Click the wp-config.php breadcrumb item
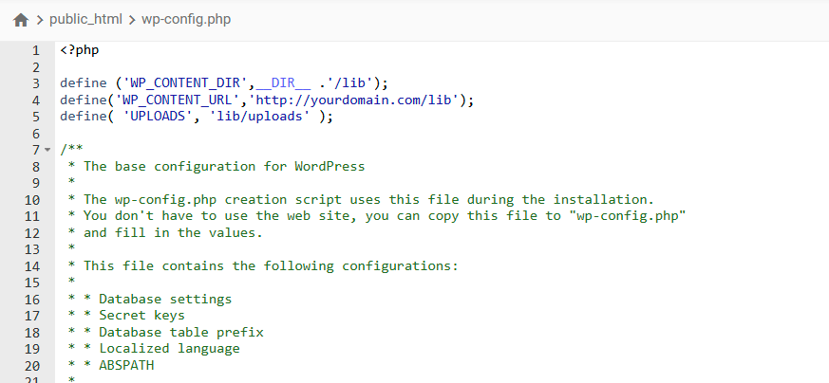 click(x=186, y=19)
